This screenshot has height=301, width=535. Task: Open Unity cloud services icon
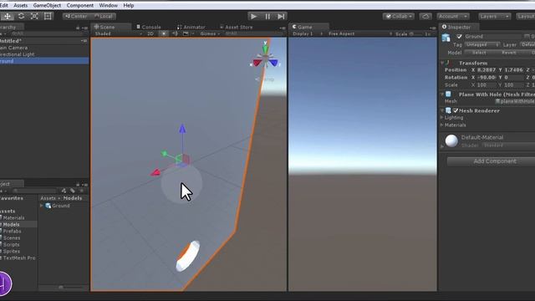(x=425, y=17)
